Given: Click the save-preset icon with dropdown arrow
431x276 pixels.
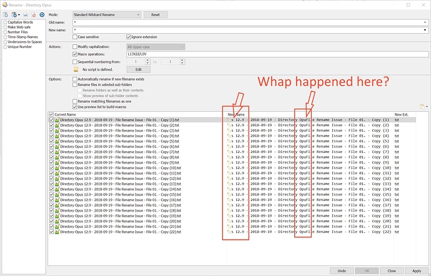Looking at the screenshot, I should coord(14,14).
